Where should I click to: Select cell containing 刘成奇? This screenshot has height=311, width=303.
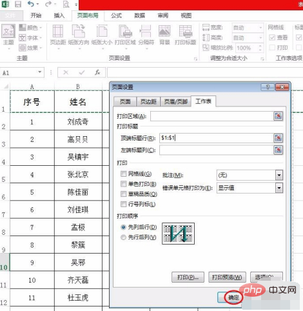pos(78,122)
